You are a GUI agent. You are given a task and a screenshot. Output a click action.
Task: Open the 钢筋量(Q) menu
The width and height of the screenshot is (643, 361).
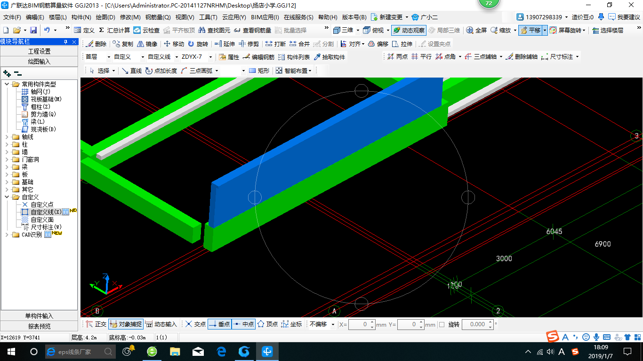(x=158, y=17)
